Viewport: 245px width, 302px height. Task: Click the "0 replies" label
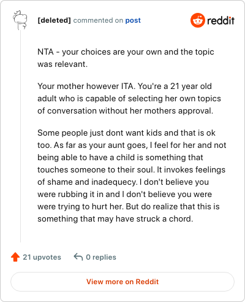pyautogui.click(x=101, y=257)
